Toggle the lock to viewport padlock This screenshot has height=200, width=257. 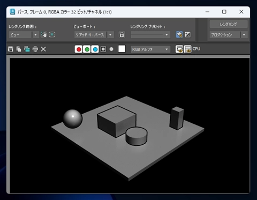pos(122,34)
